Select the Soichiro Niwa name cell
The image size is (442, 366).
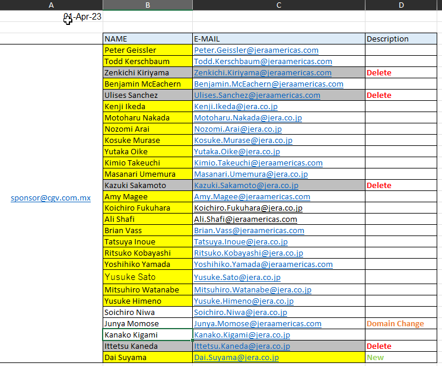(148, 312)
